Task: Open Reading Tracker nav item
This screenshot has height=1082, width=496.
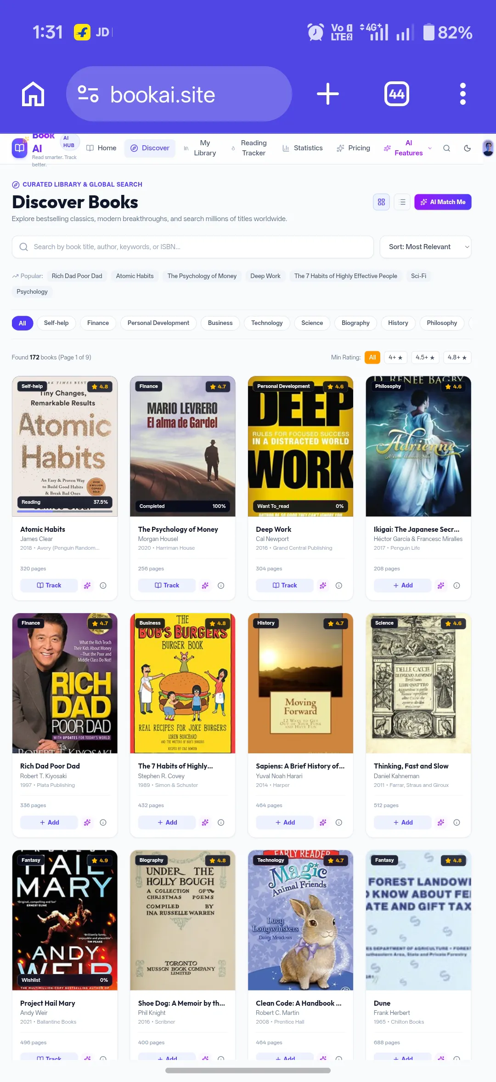Action: (249, 148)
